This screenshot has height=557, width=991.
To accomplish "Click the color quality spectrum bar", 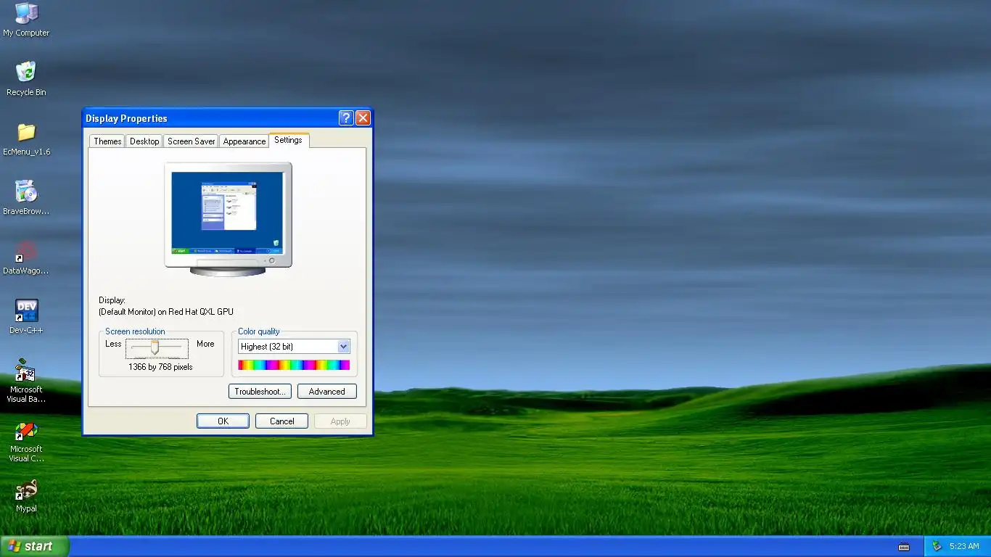I will (x=294, y=365).
